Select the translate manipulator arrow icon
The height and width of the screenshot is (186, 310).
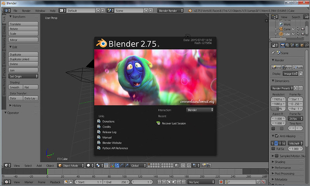117,165
